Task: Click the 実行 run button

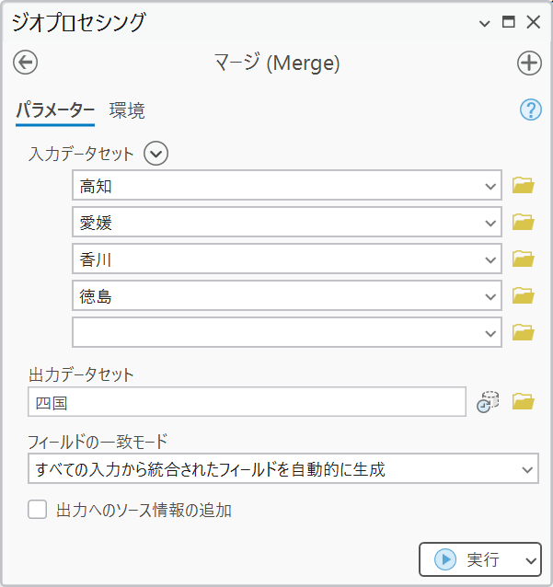Action: tap(467, 559)
